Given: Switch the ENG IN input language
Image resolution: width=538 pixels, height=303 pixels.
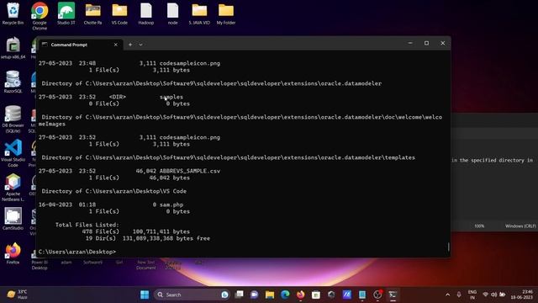Looking at the screenshot, I should (472, 295).
